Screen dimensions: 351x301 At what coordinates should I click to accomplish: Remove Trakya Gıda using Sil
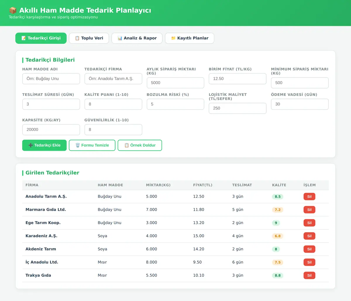pyautogui.click(x=309, y=276)
